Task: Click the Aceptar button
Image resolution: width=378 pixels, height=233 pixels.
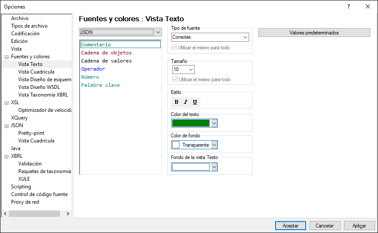Action: pos(290,226)
